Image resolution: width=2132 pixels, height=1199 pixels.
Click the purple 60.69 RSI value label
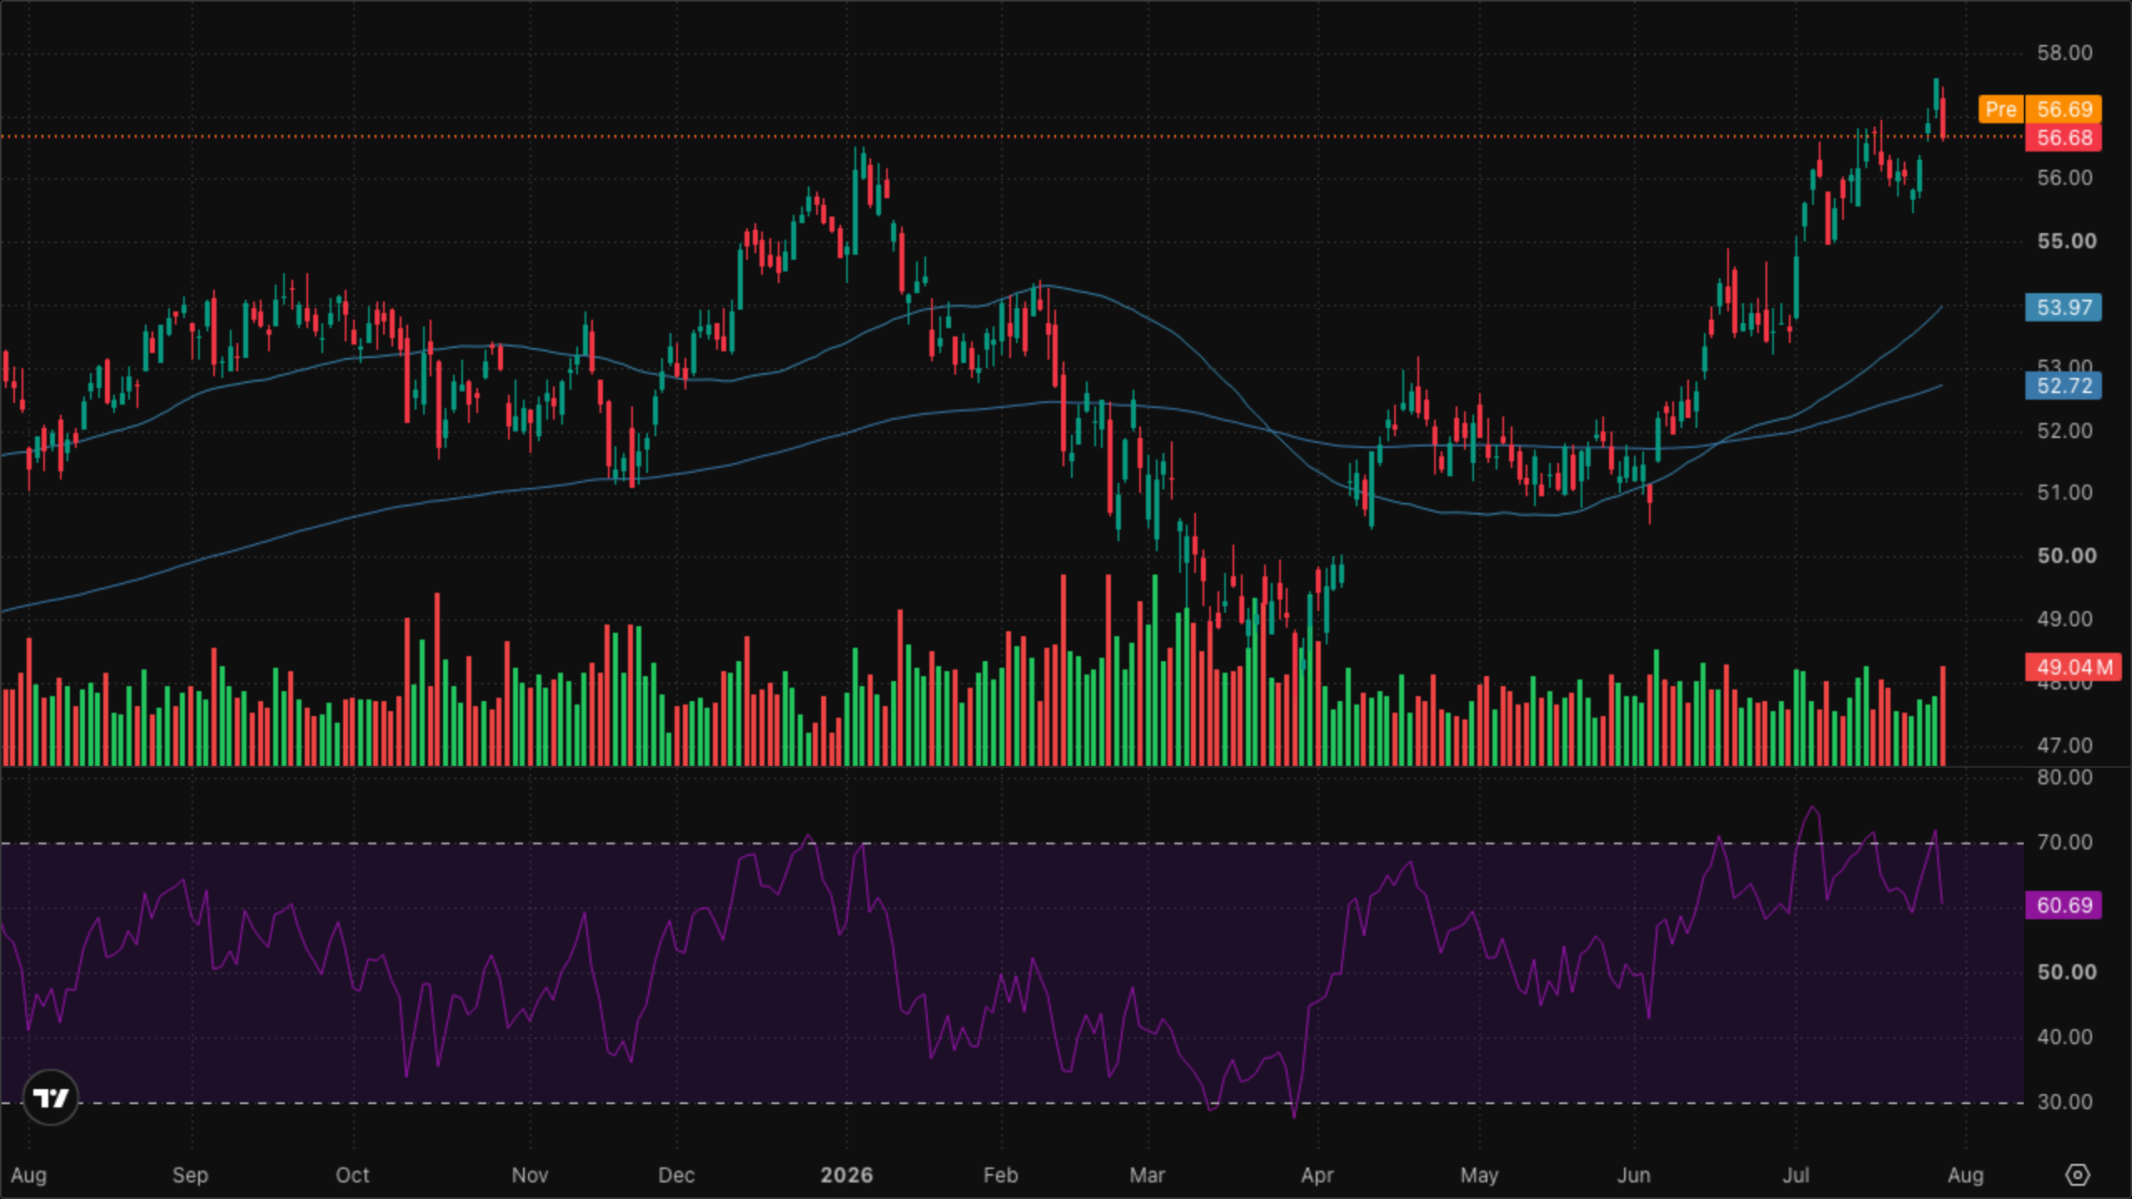[x=2064, y=905]
